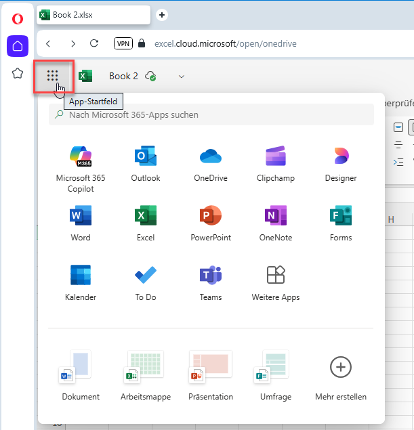Click the Excel logo beside Book 2
This screenshot has height=430, width=414.
pyautogui.click(x=85, y=76)
